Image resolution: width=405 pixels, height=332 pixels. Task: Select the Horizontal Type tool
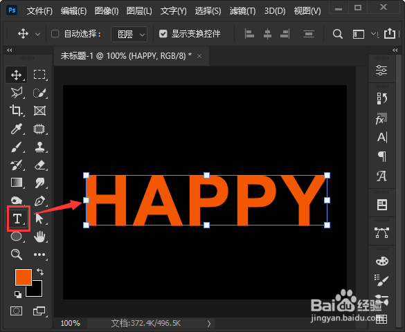click(x=17, y=219)
